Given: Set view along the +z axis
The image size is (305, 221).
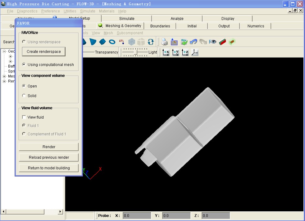Looking at the screenshot, I should 185,52.
